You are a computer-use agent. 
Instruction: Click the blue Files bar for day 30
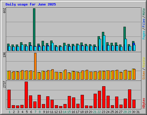coord(134,44)
